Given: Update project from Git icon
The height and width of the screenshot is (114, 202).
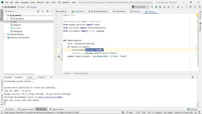Looking at the screenshot, I should (182, 7).
